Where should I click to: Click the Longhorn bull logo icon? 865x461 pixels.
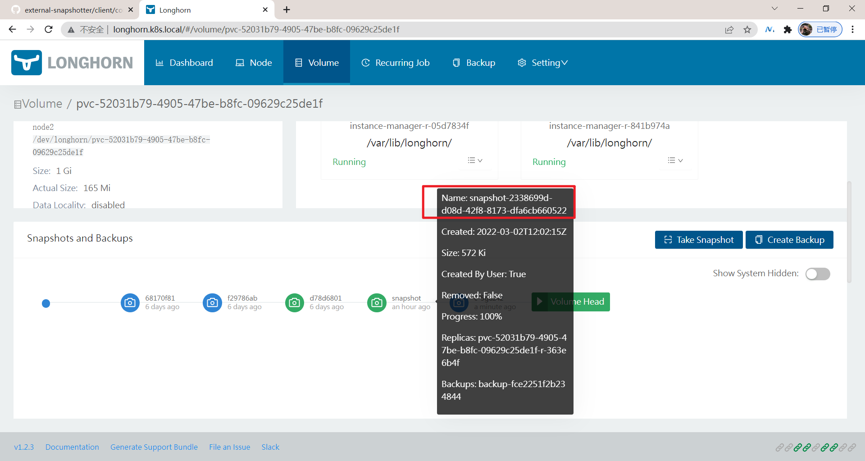(x=27, y=63)
